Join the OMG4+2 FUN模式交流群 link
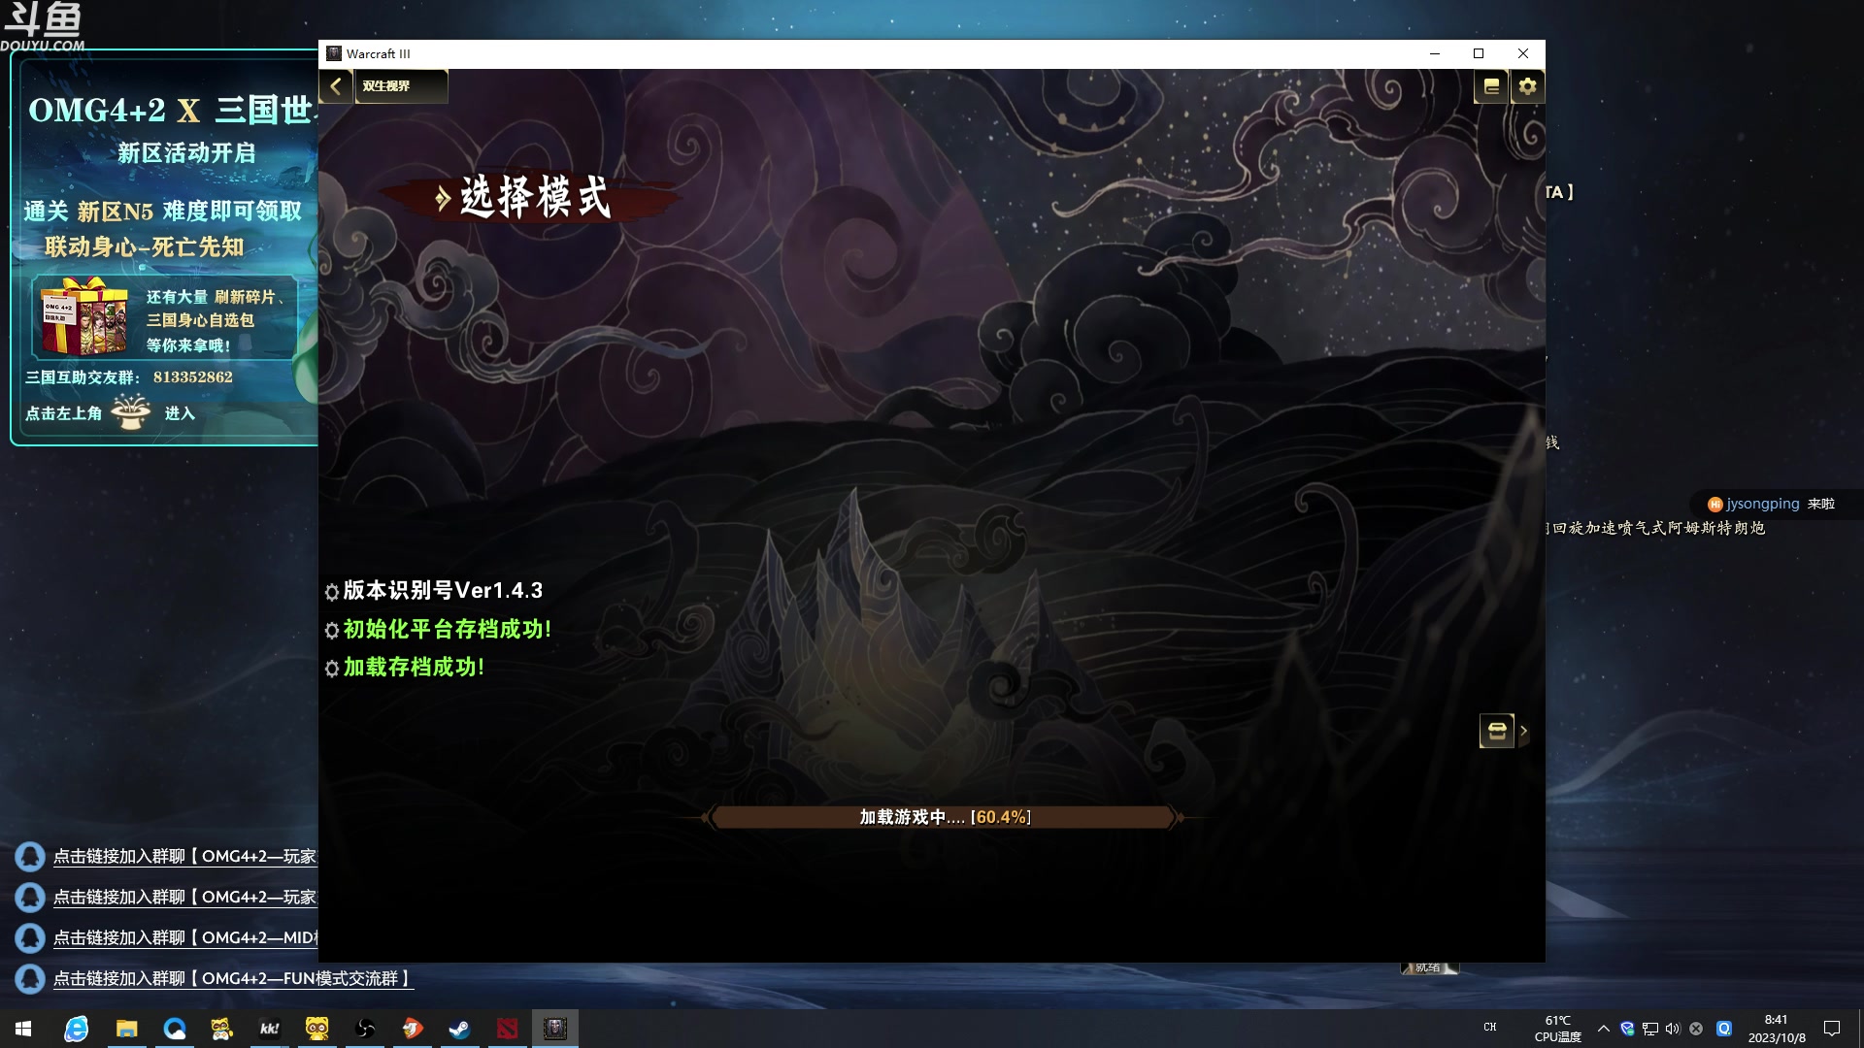This screenshot has width=1864, height=1048. coord(233,978)
